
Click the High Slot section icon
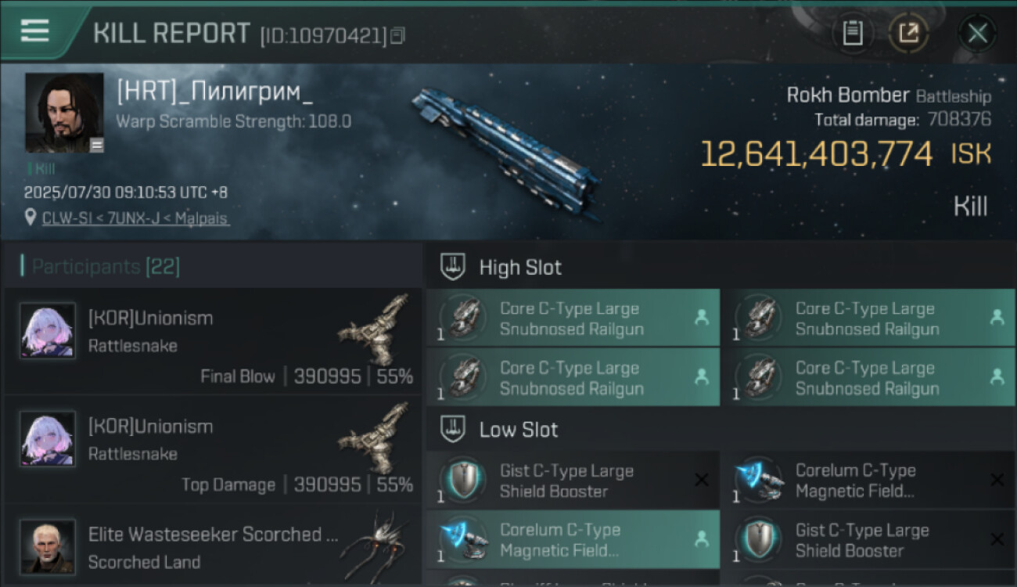tap(454, 267)
